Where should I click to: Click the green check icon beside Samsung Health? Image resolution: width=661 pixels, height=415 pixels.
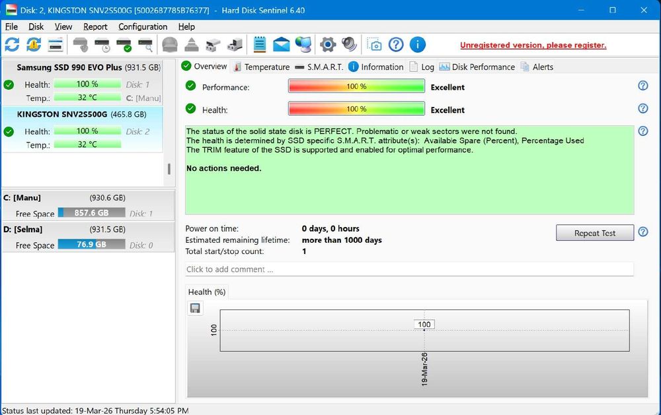coord(9,84)
